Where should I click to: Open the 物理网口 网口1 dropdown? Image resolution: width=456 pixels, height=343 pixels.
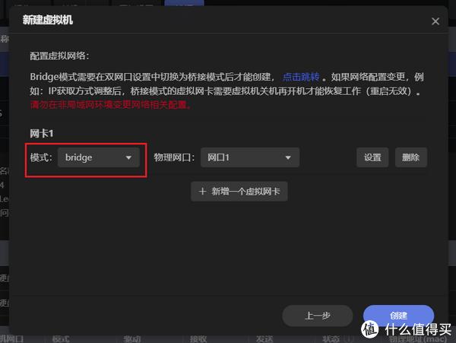click(x=250, y=157)
